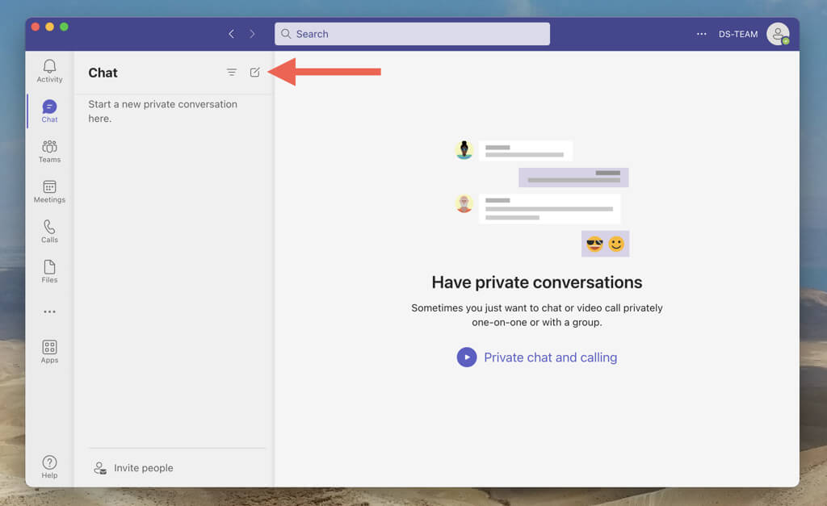Go back with the left arrow
The image size is (827, 506).
click(x=231, y=34)
